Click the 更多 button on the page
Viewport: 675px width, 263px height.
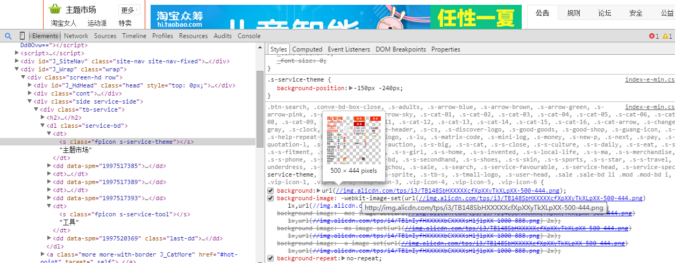tap(129, 10)
